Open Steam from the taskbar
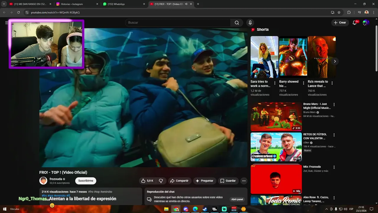This screenshot has height=213, width=378. pos(205,209)
